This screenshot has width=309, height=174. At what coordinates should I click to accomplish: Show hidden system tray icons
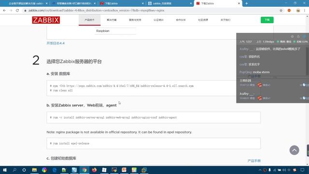pos(260,170)
